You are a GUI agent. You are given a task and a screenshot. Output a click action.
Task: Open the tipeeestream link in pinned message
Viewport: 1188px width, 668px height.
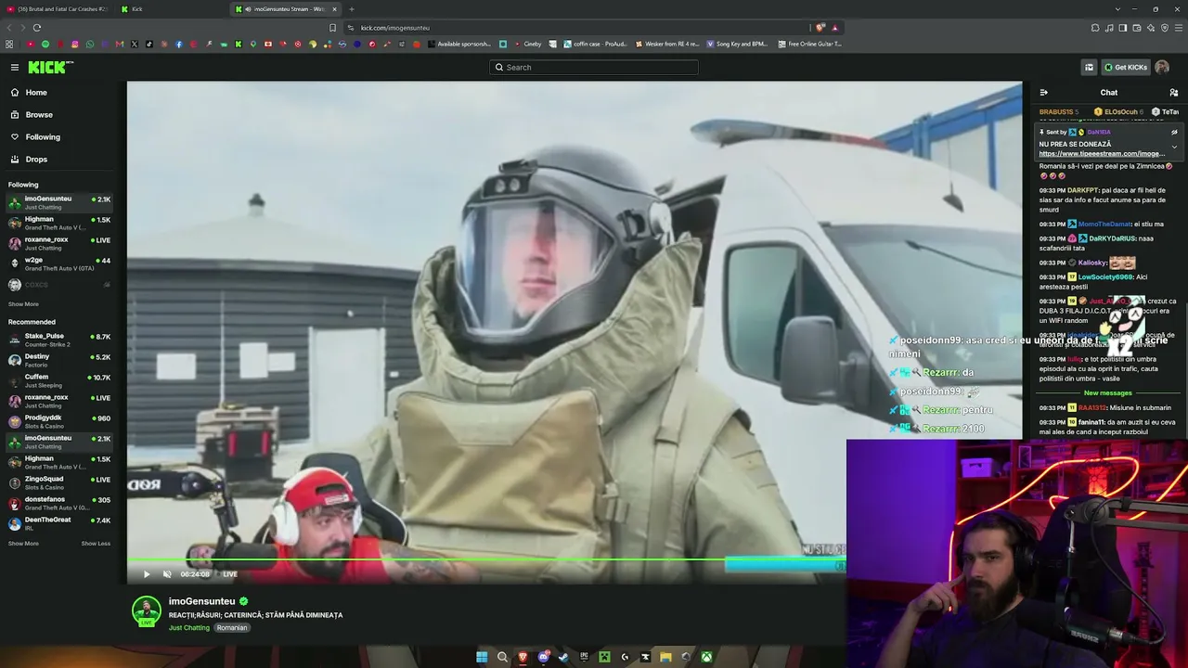[1102, 154]
